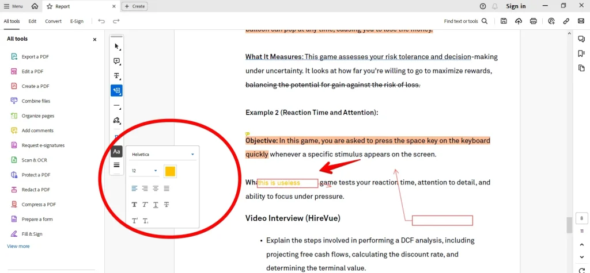Toggle center text alignment

(145, 189)
